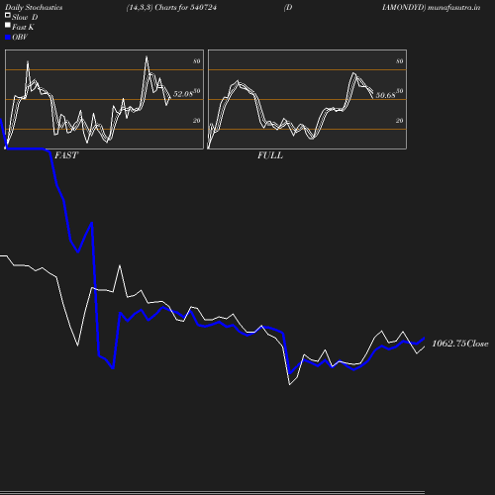Click the 20 axis label in FAST chart

[x=197, y=121]
